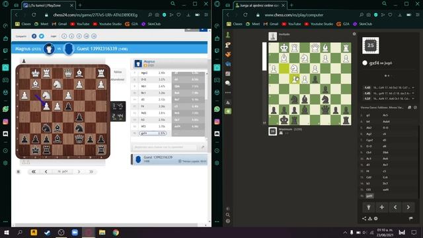Jump to first move in chess24 window
Viewport: 423px width, 238px height.
34,172
